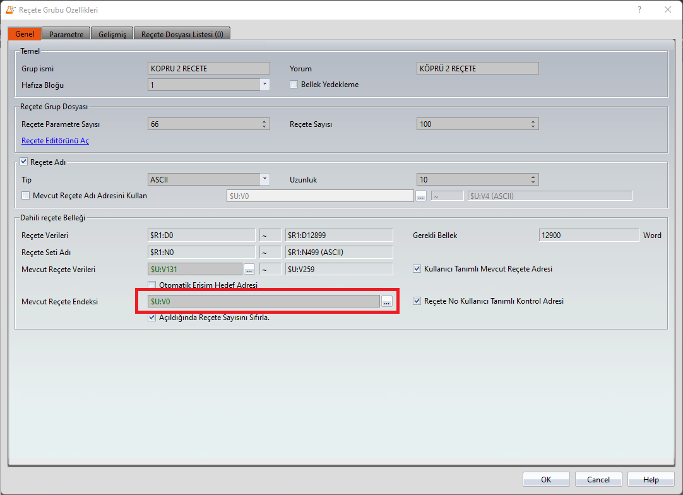Click the browse button beside Mevcut Reçete Endeksi
This screenshot has width=683, height=495.
tap(386, 302)
